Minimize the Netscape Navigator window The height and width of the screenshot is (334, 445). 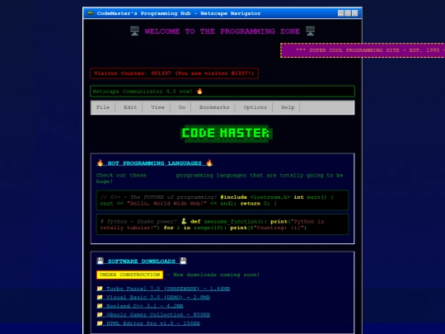(341, 13)
